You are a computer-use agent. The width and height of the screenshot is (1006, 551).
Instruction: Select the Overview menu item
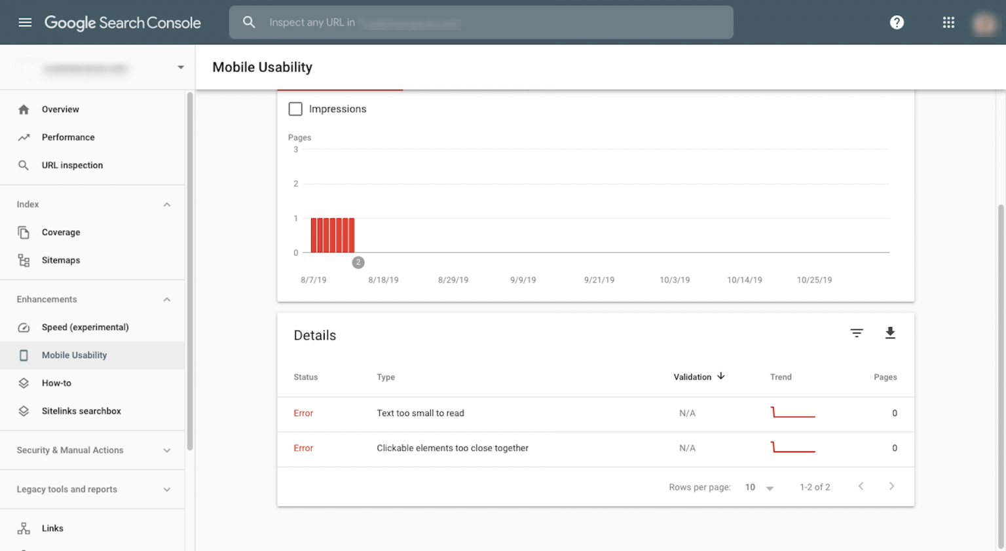coord(60,109)
